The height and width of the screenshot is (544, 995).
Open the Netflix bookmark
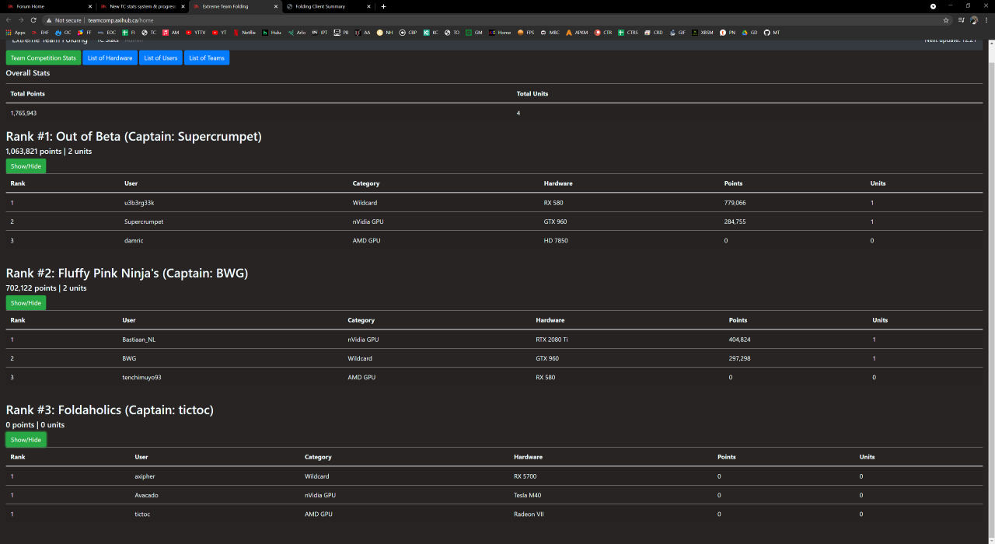click(244, 33)
